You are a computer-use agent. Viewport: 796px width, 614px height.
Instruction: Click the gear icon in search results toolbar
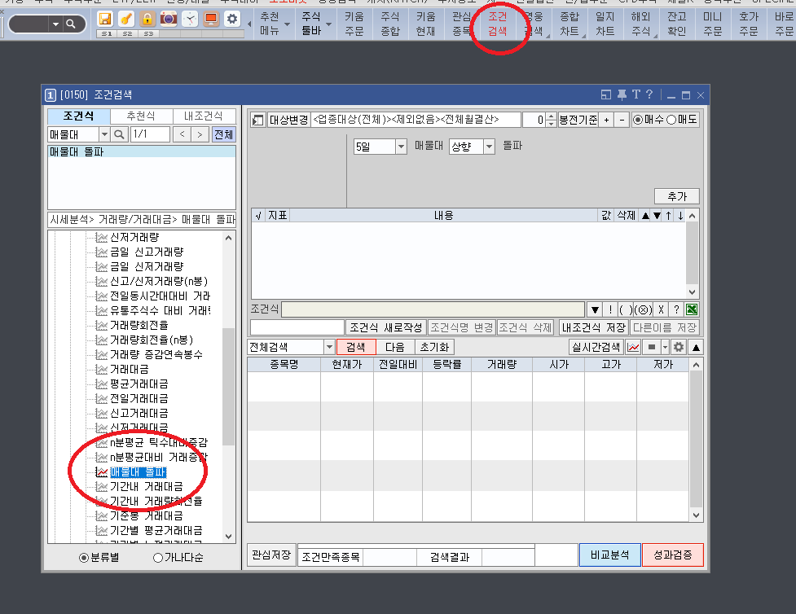[x=678, y=348]
